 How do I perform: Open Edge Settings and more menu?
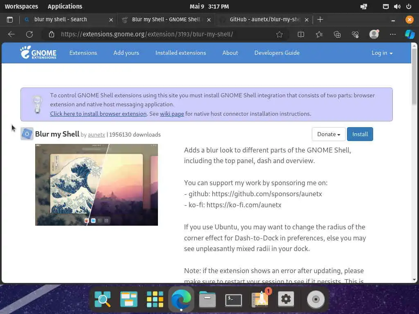(392, 34)
